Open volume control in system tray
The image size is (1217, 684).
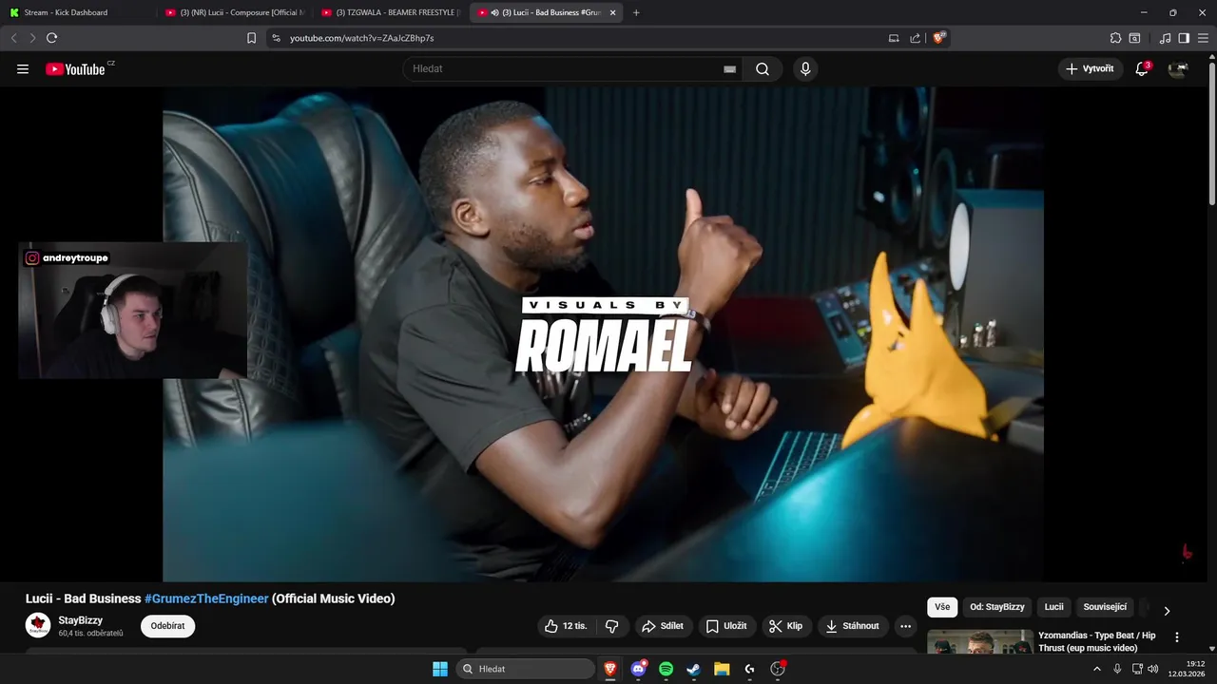coord(1153,669)
